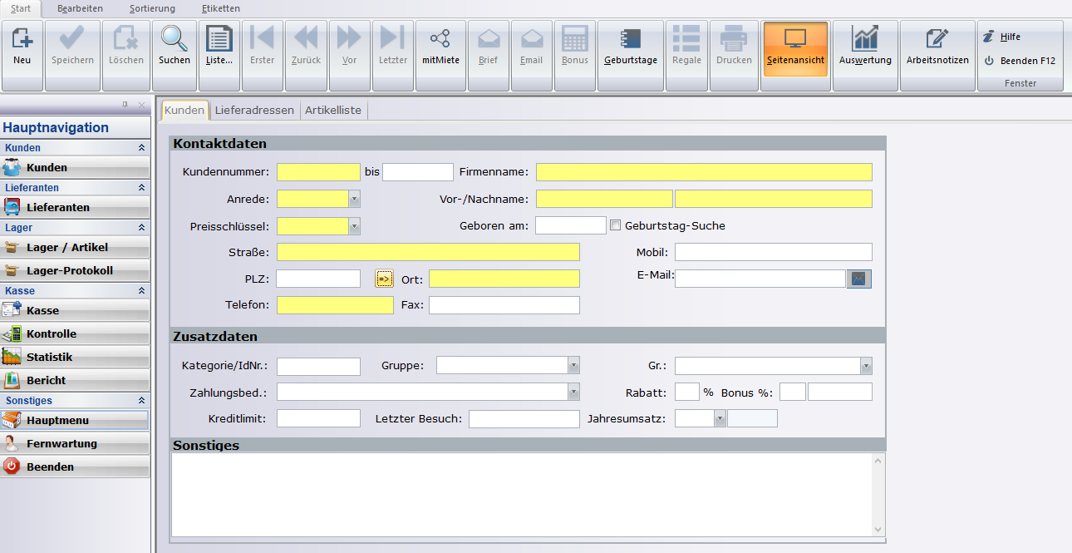The height and width of the screenshot is (553, 1072).
Task: Collapse the Kunden navigation section
Action: pos(141,148)
